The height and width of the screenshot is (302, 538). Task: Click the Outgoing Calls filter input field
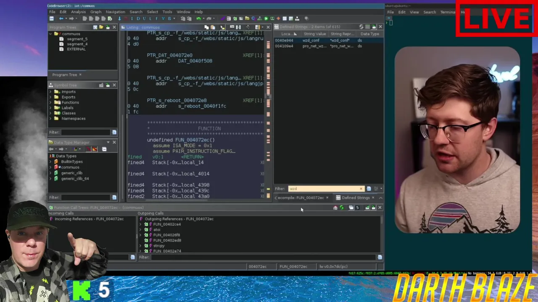coord(263,257)
